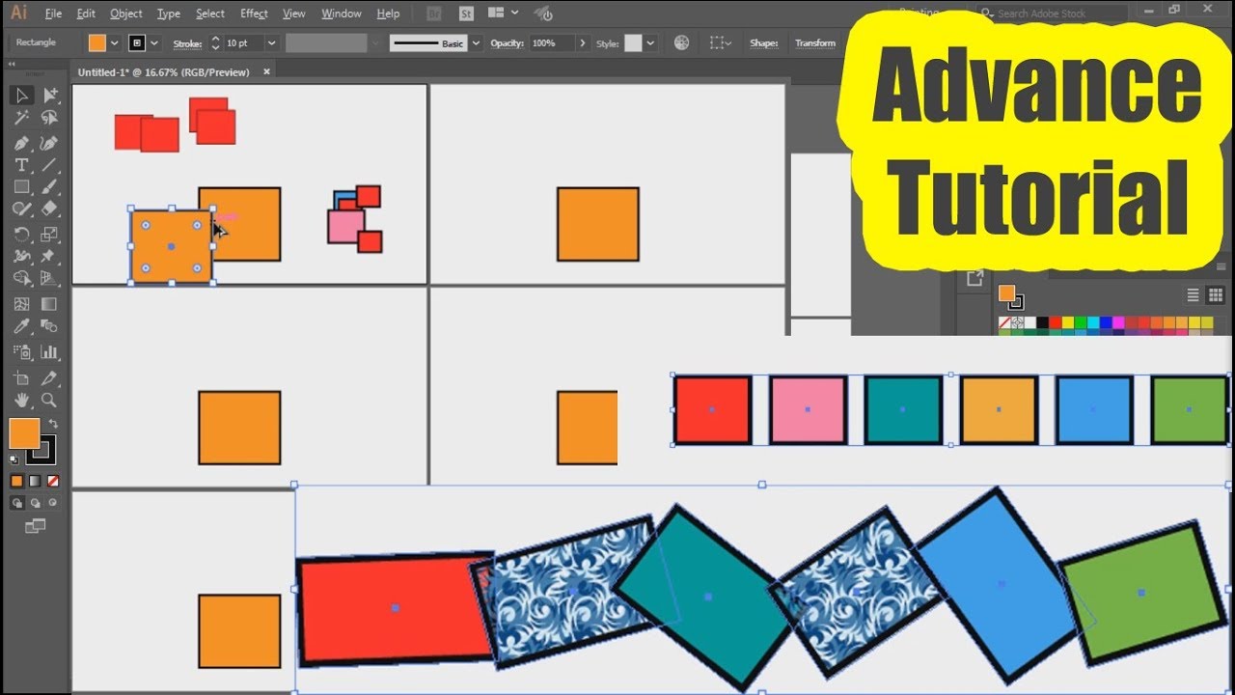
Task: Open the File menu
Action: click(53, 14)
